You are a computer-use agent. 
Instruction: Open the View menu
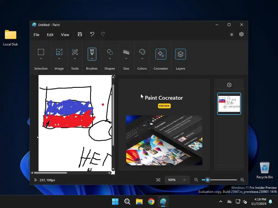(x=65, y=35)
